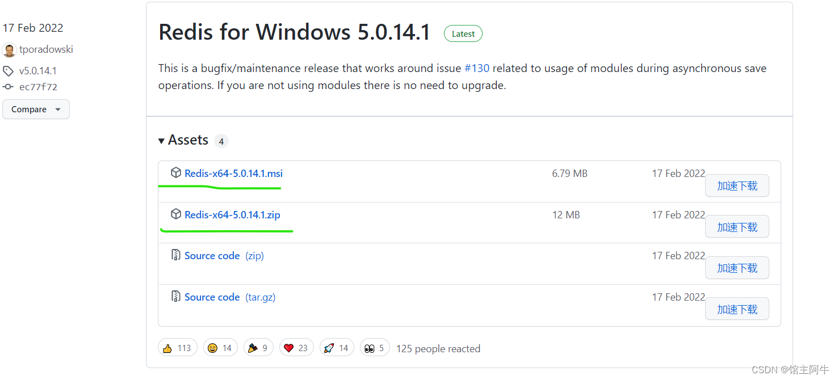Click the 12 MB file size

click(566, 215)
